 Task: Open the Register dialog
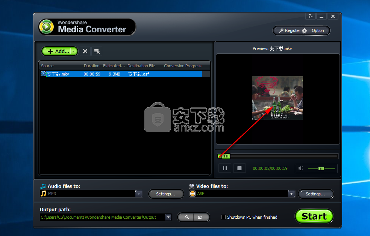click(x=290, y=31)
